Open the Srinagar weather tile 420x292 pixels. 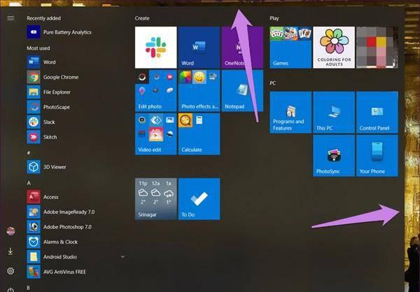[x=156, y=199]
